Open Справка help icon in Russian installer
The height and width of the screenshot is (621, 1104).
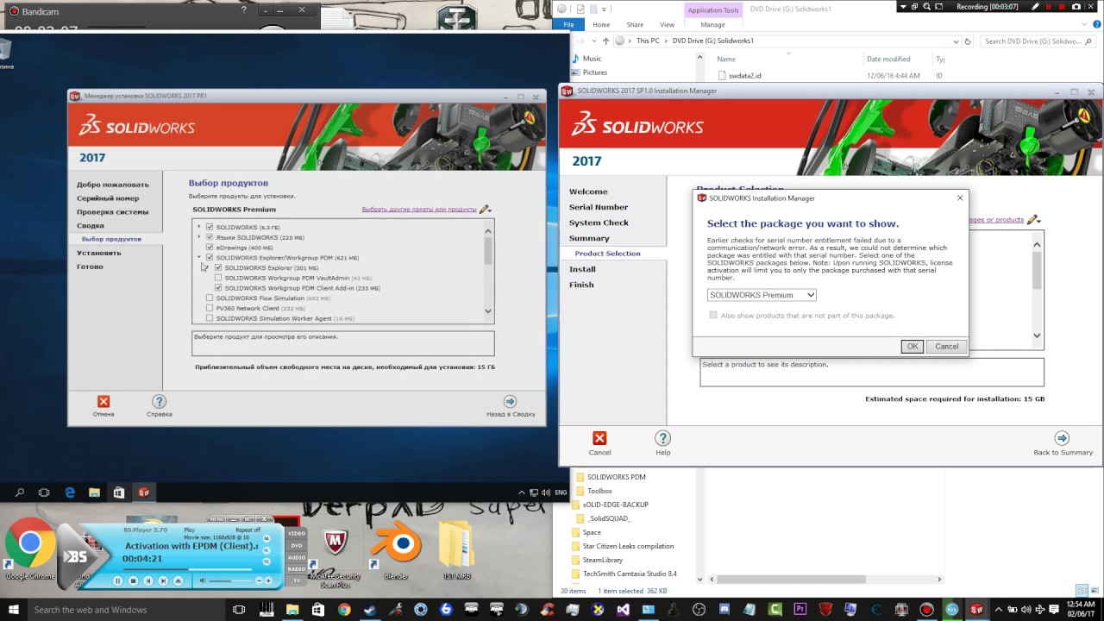(159, 401)
